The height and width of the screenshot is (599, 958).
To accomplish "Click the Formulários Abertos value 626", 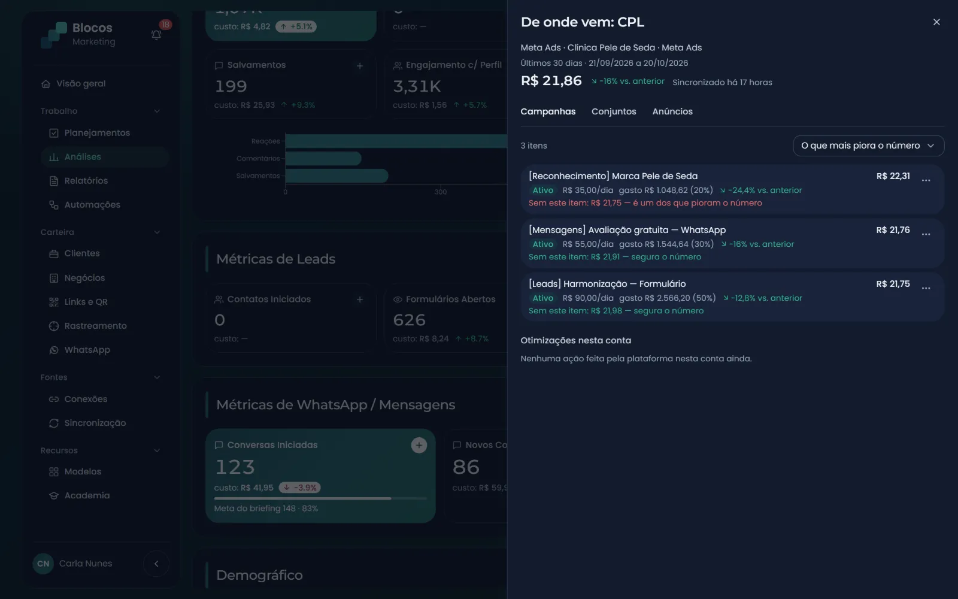I will tap(410, 320).
